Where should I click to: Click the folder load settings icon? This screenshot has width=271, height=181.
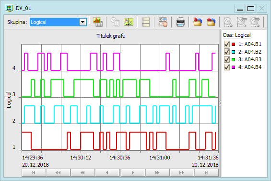[211, 22]
